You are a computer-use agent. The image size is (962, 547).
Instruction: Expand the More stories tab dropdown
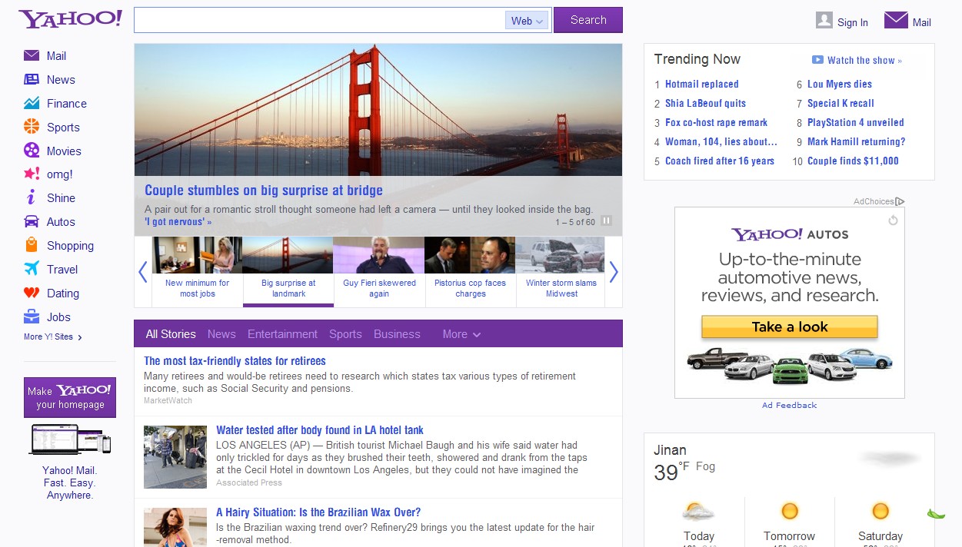point(461,334)
